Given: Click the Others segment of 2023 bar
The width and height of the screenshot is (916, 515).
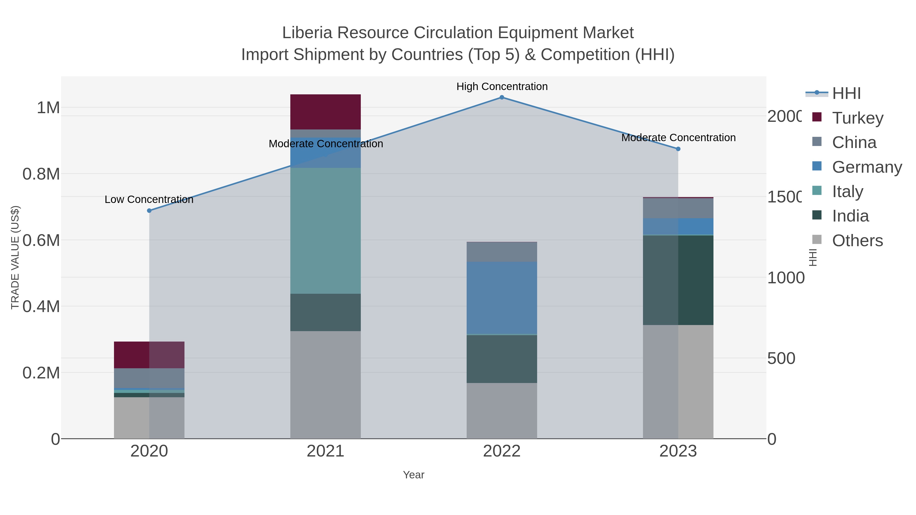Looking at the screenshot, I should click(678, 382).
